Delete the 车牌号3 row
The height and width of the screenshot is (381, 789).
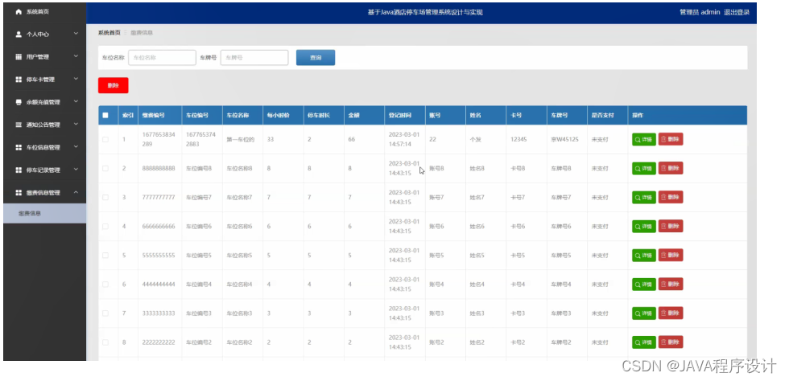pyautogui.click(x=671, y=313)
